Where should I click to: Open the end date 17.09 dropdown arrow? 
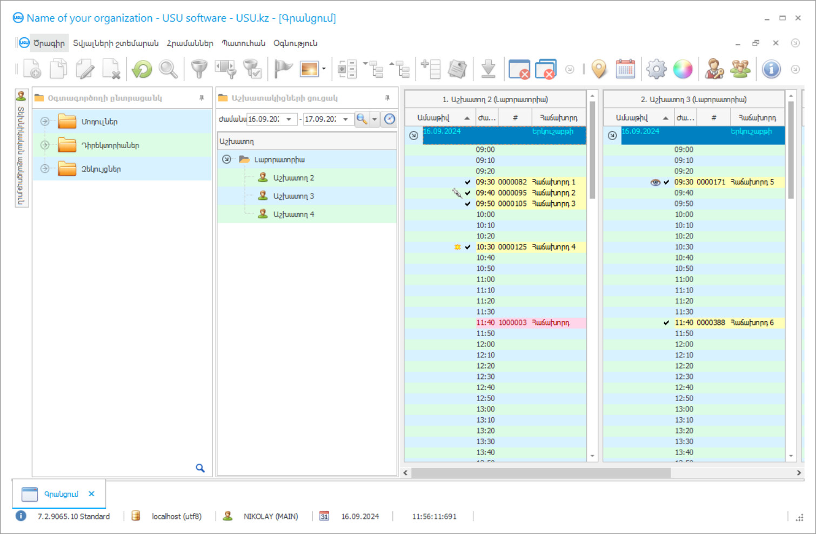click(345, 119)
